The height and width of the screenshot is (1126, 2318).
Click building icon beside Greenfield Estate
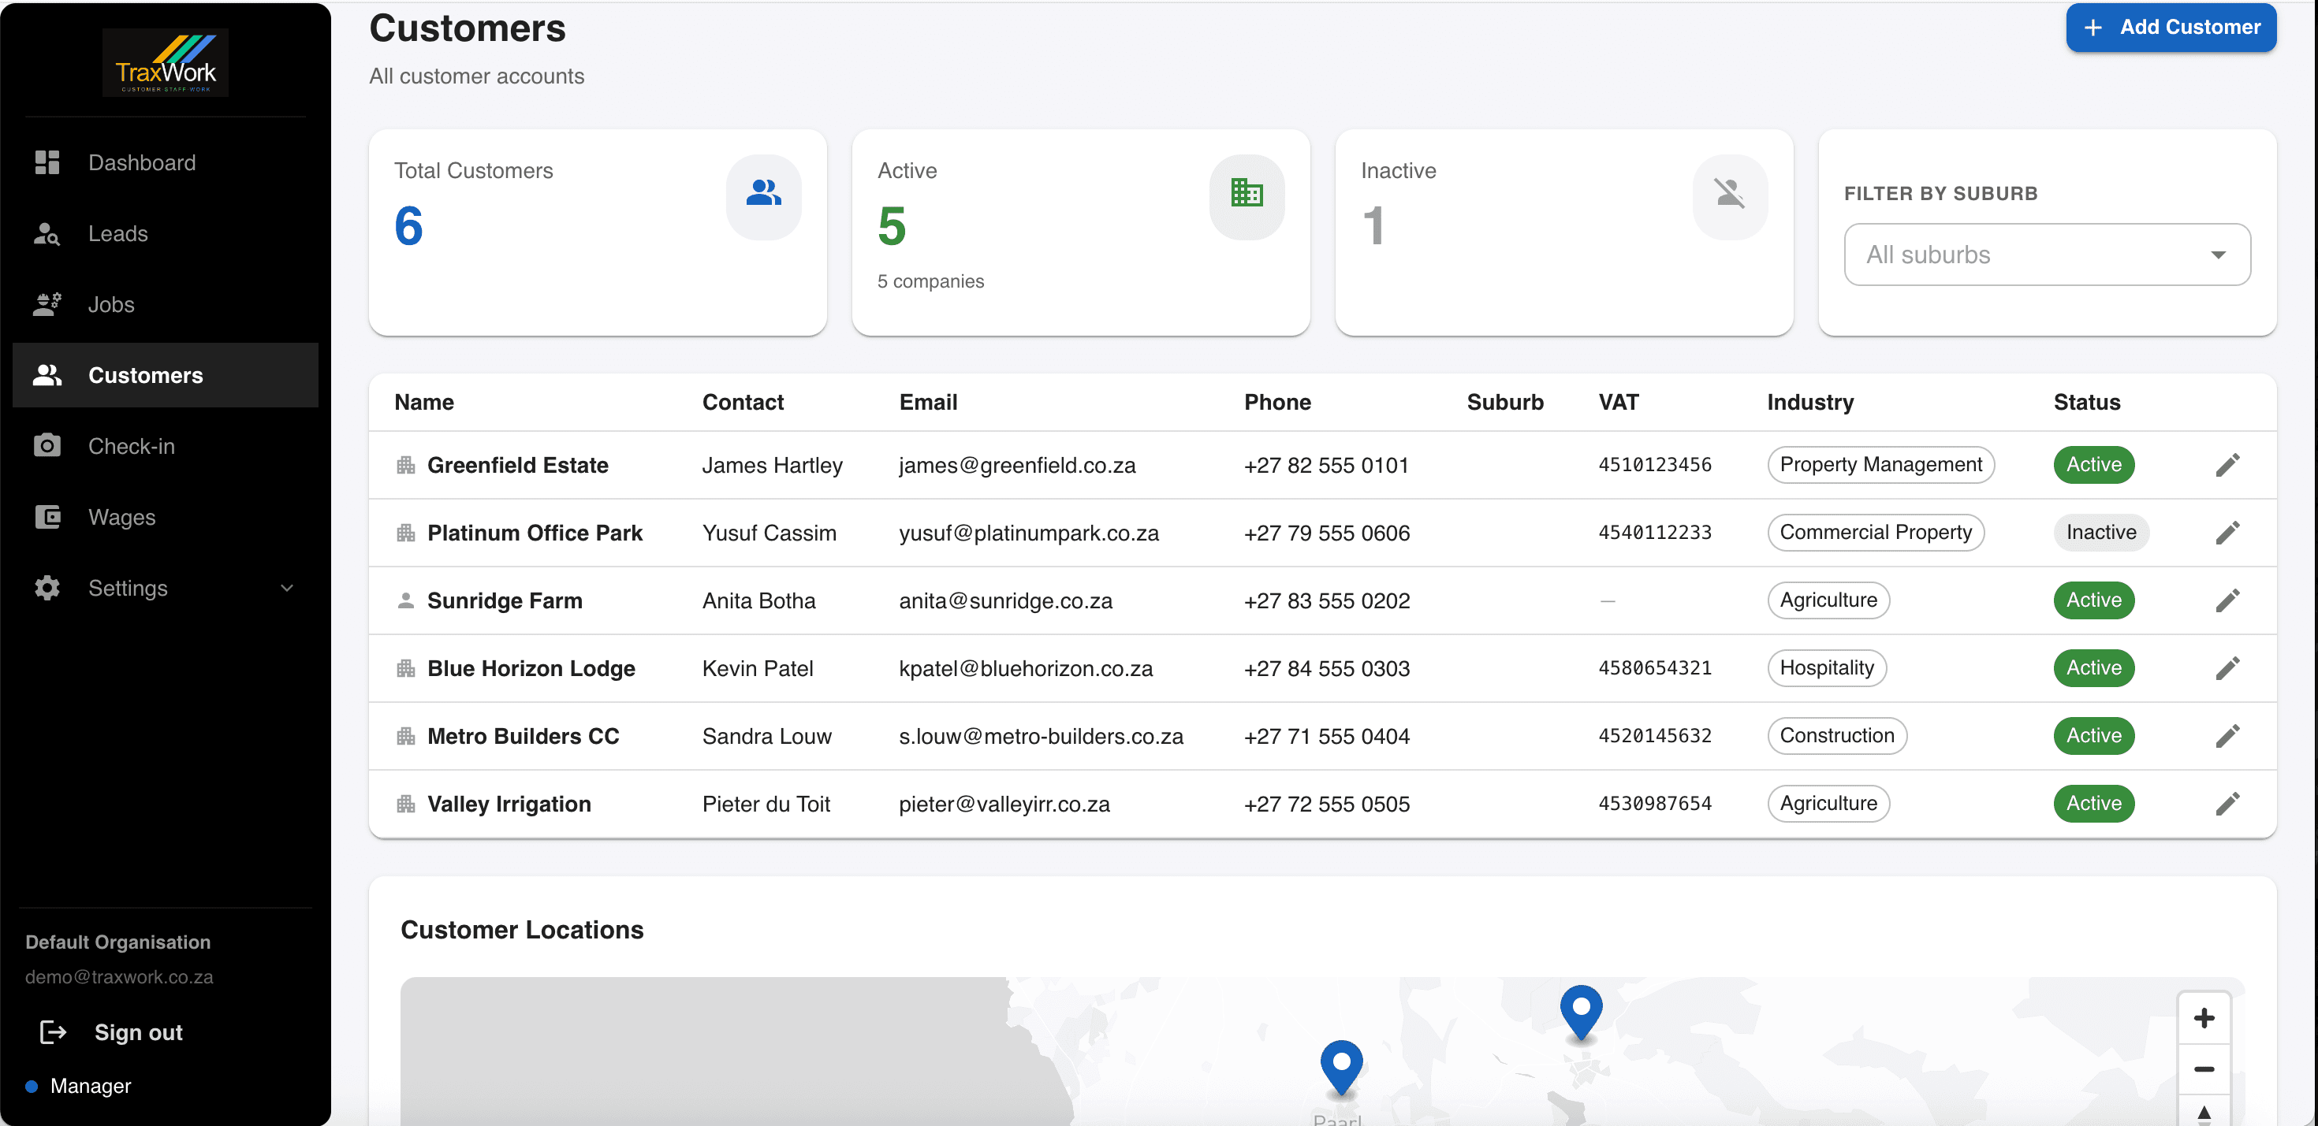point(406,465)
